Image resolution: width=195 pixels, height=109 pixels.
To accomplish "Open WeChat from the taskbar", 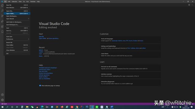I will point(32,107).
